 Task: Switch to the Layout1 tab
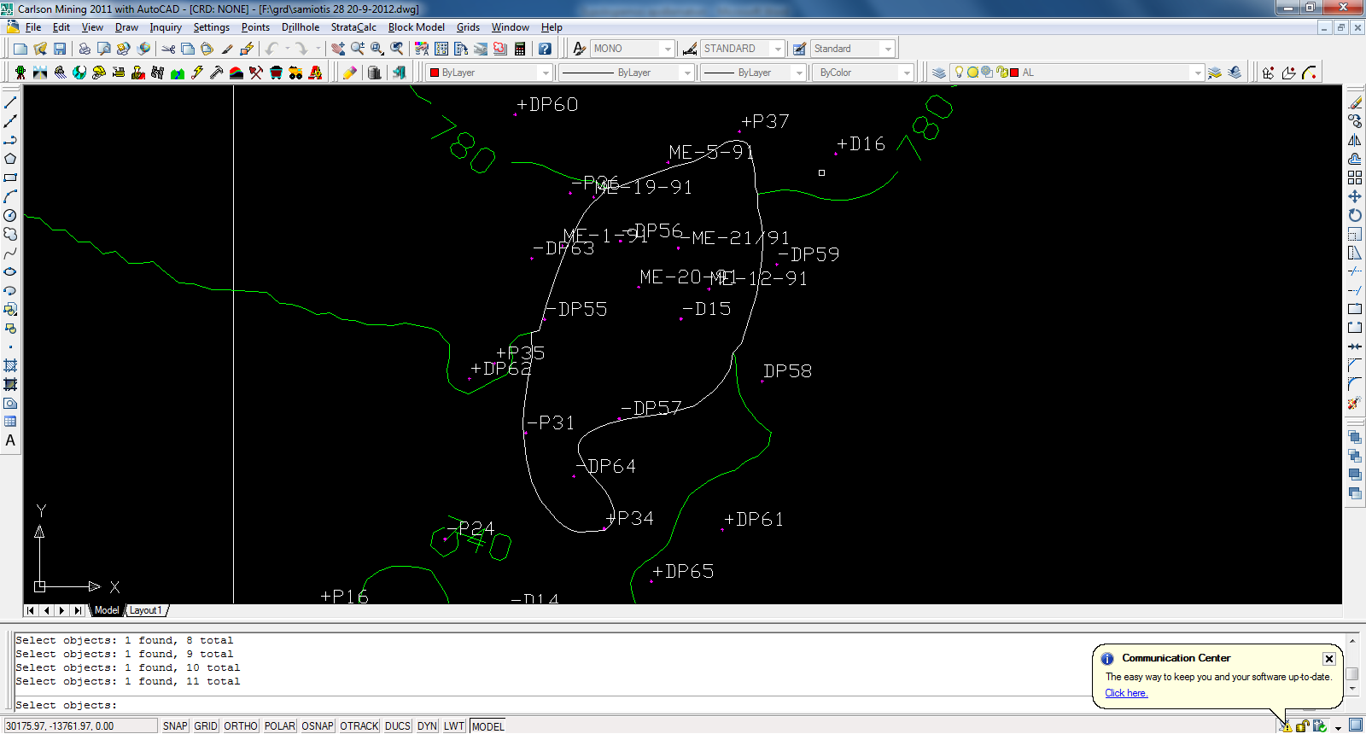146,610
